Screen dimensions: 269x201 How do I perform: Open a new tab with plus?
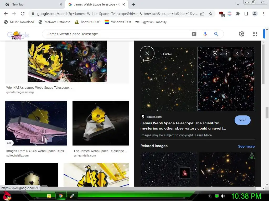point(134,4)
